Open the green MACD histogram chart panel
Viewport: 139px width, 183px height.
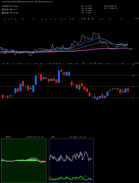click(24, 161)
